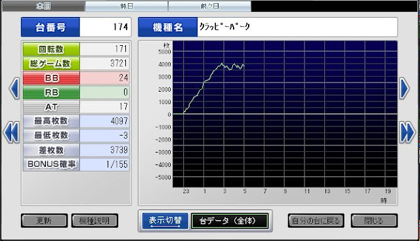Click the 最低枚数 label
The width and height of the screenshot is (420, 241).
pyautogui.click(x=51, y=136)
